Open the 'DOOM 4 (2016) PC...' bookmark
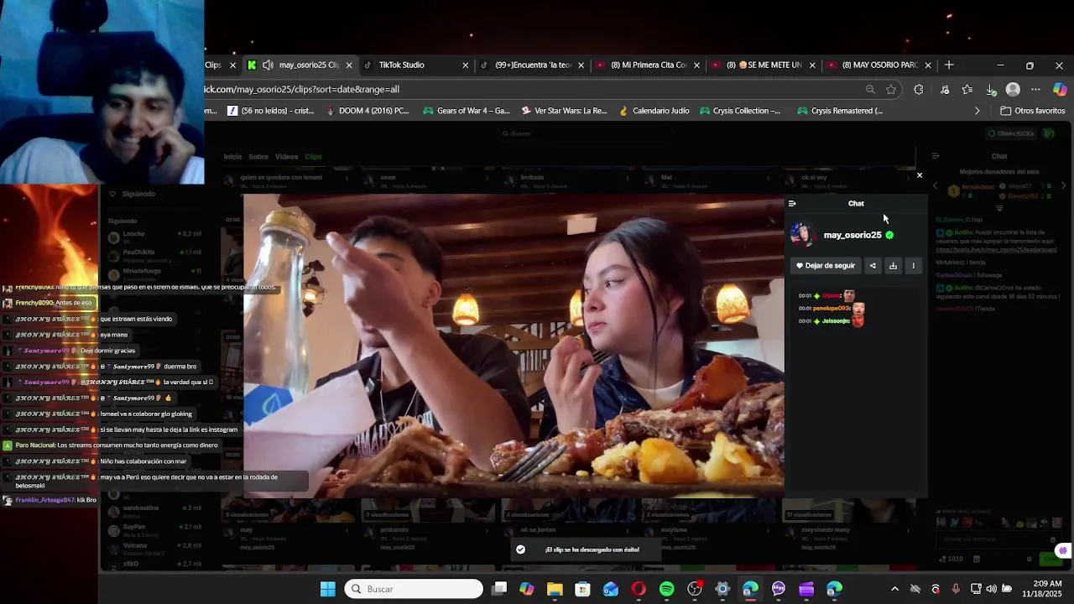This screenshot has width=1074, height=604. tap(367, 111)
